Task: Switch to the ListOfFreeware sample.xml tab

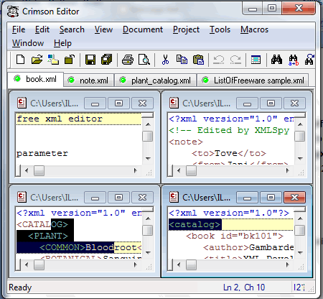Action: coord(253,80)
